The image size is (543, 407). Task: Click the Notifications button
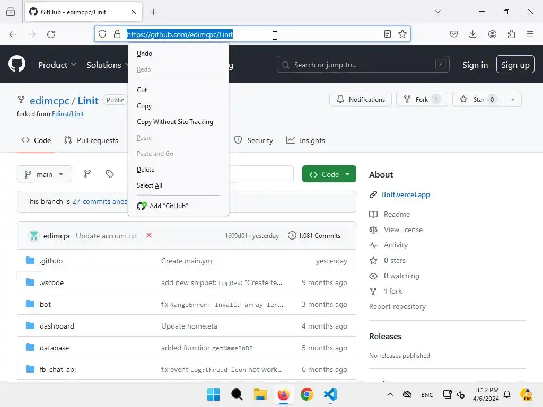tap(361, 99)
